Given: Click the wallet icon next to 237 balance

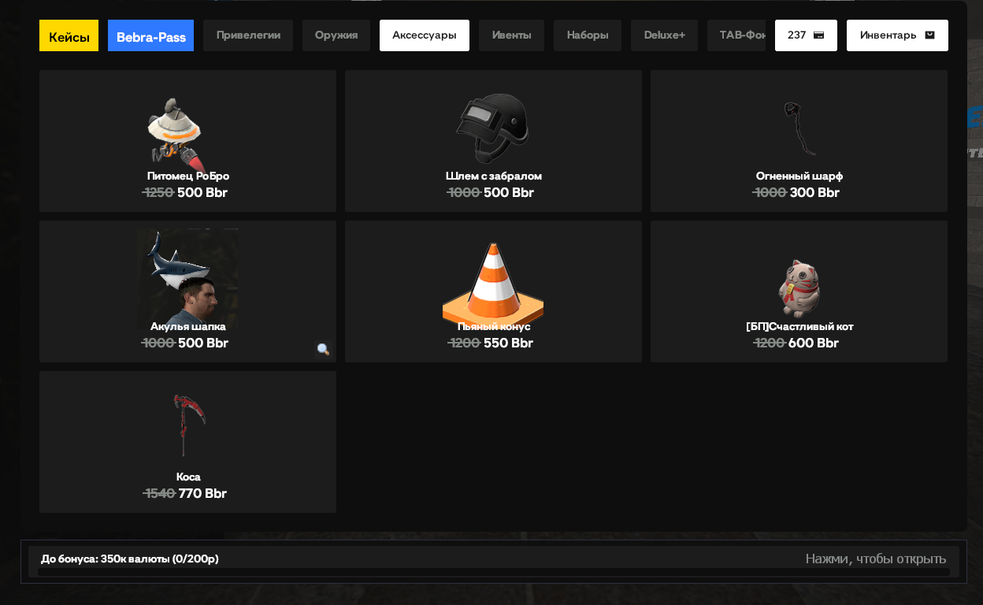Looking at the screenshot, I should click(819, 35).
